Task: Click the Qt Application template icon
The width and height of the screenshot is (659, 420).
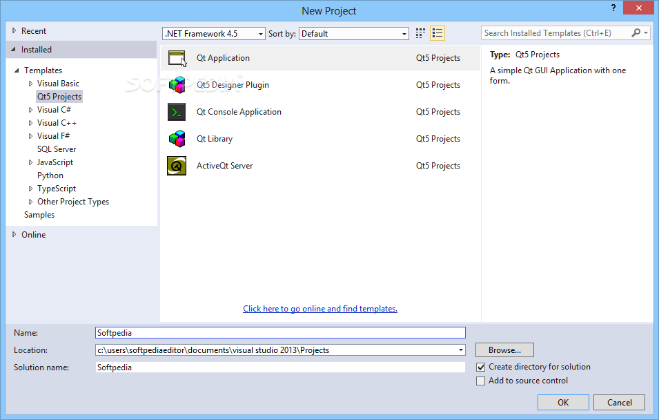Action: tap(177, 58)
